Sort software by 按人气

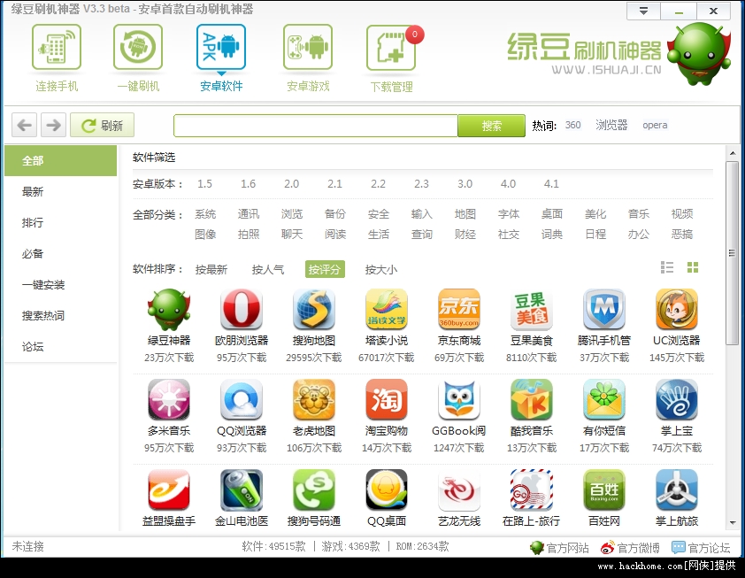click(x=268, y=269)
